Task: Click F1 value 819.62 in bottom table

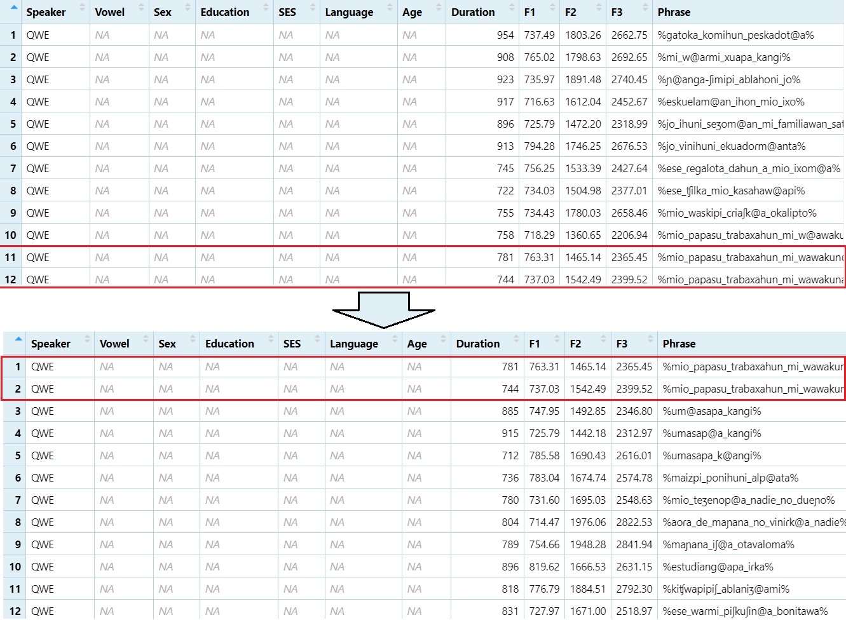Action: [544, 567]
